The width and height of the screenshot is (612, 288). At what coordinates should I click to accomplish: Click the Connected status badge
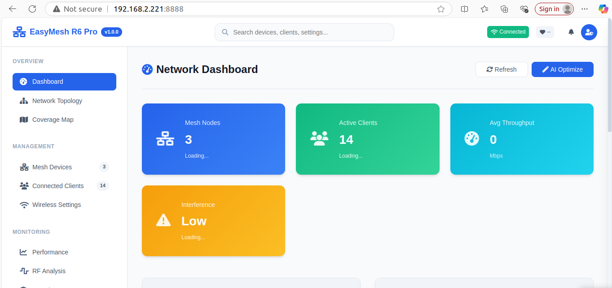(x=508, y=32)
